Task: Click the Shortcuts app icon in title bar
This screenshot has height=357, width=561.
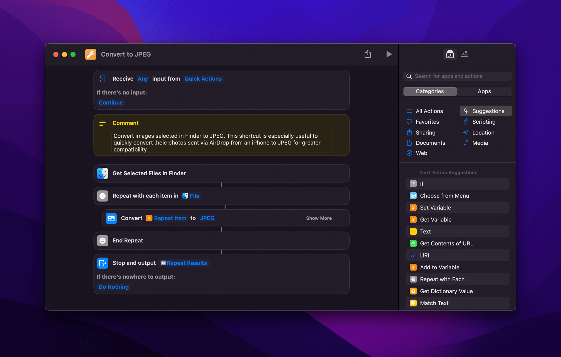Action: click(90, 54)
